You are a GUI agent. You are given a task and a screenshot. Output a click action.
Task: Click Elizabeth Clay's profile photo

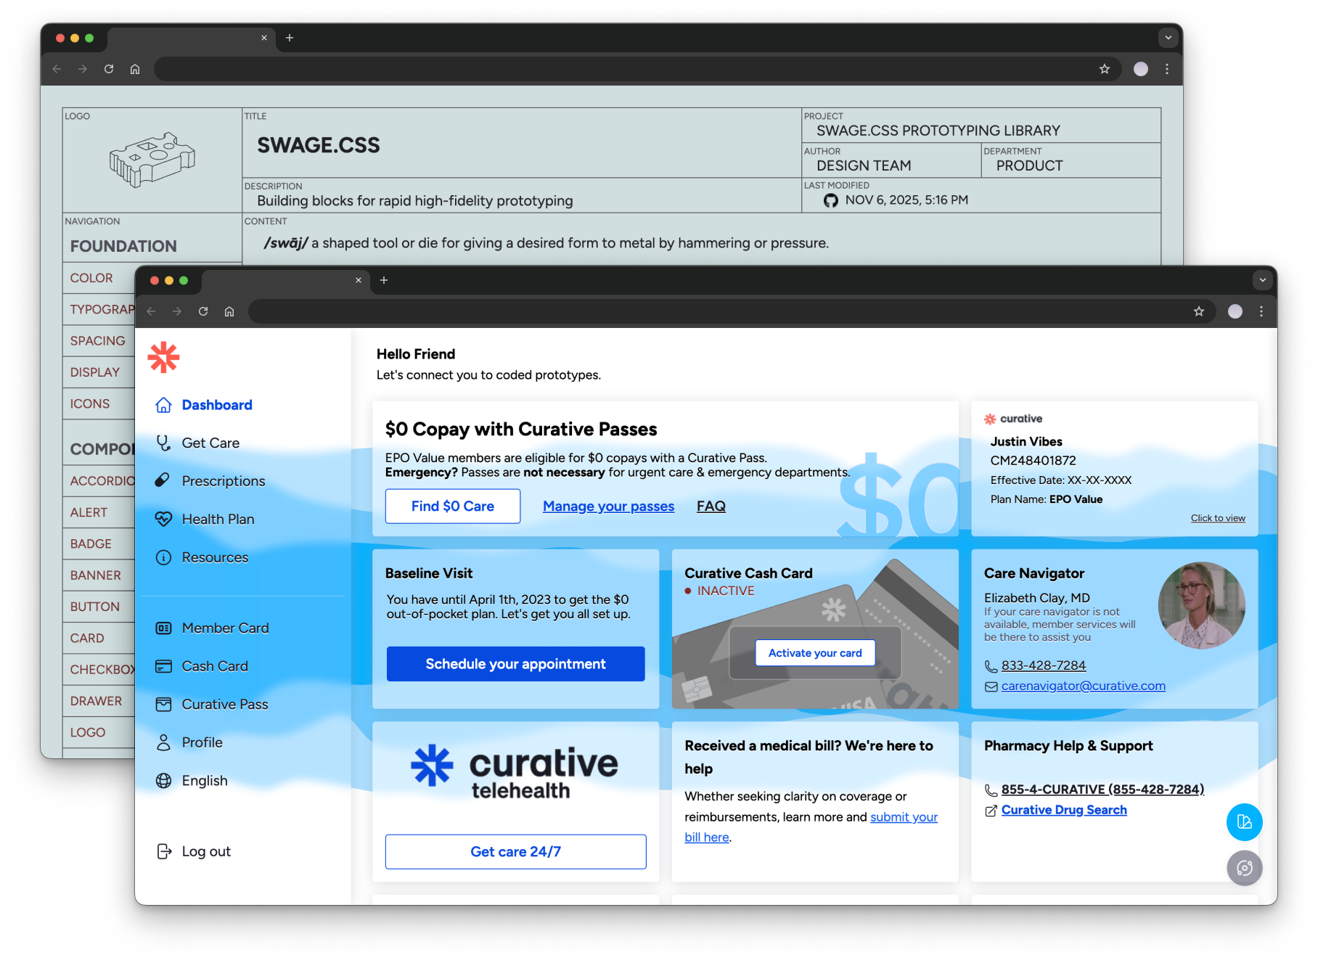click(1201, 605)
